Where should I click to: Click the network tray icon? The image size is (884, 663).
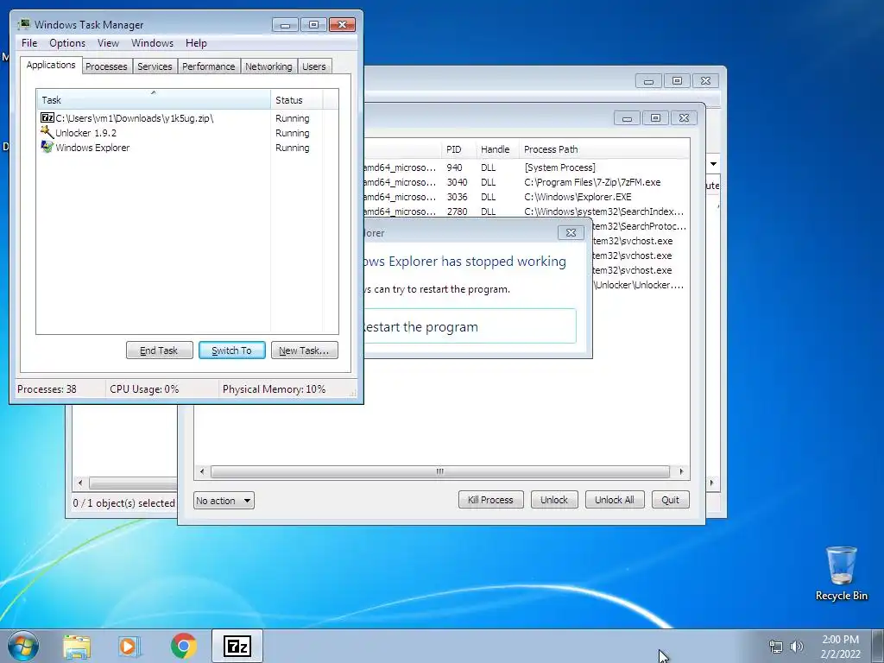click(x=776, y=647)
